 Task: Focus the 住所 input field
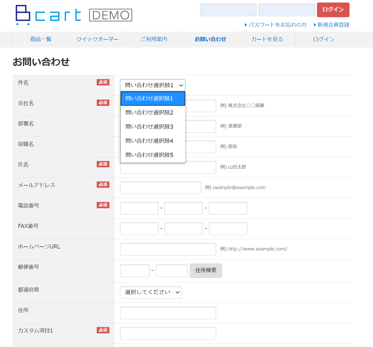[x=168, y=313]
